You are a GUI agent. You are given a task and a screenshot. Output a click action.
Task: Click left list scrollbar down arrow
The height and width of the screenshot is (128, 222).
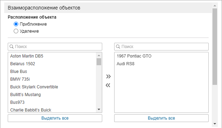click(99, 109)
